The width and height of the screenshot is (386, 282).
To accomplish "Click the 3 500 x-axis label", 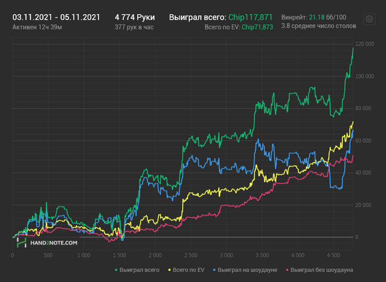I will 262,256.
